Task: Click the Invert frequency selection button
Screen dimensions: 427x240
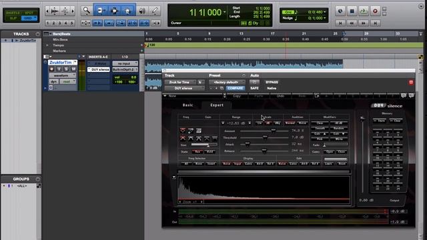Action: [211, 163]
